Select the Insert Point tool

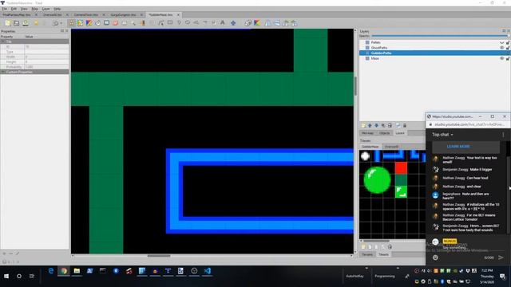pyautogui.click(x=179, y=23)
